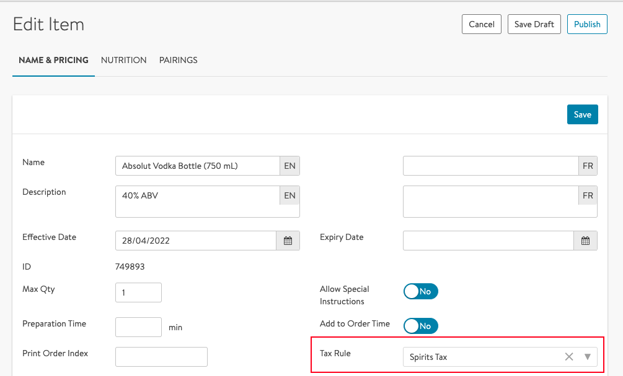Switch to the Pairings tab
623x376 pixels.
(179, 60)
